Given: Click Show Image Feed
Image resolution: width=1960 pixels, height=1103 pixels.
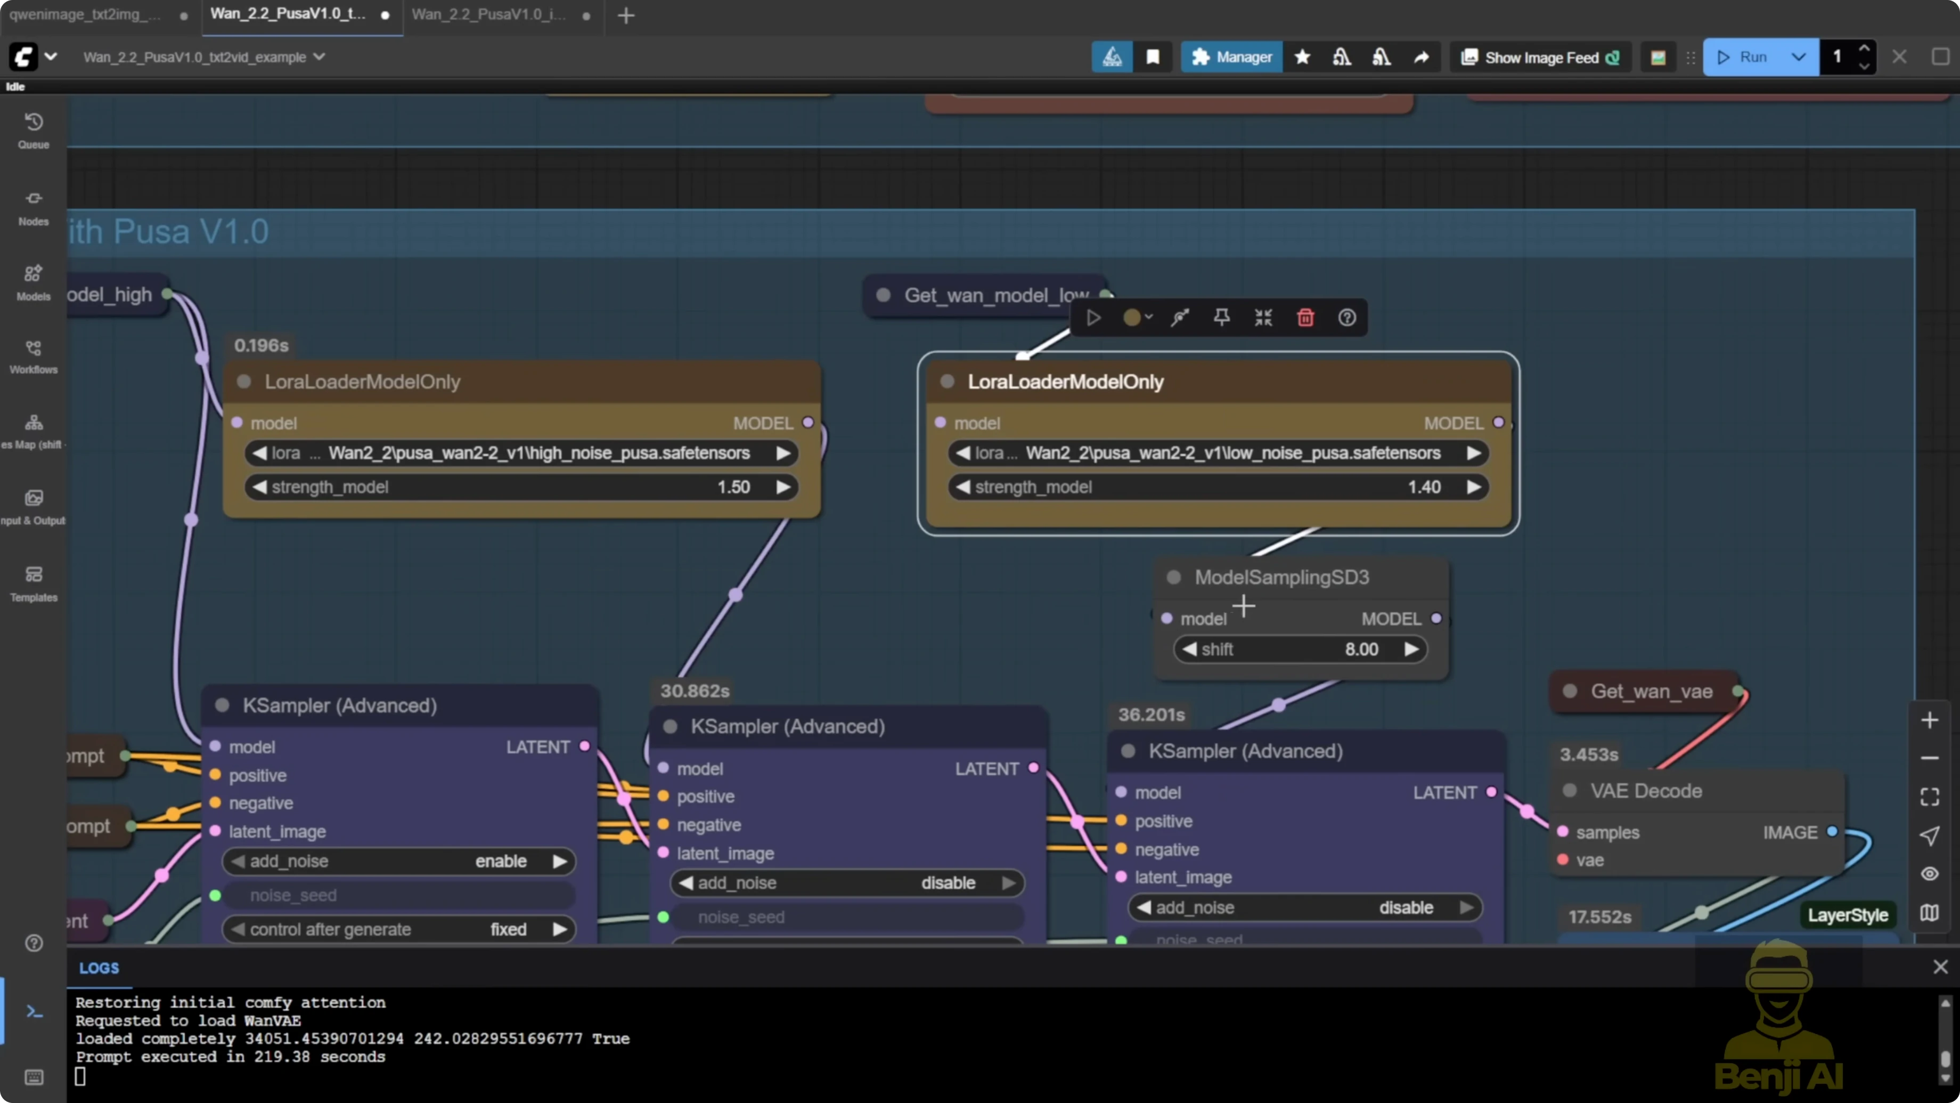Looking at the screenshot, I should 1538,57.
